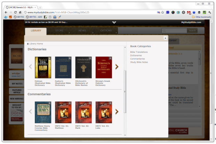
Task: Open Chrome wrench settings menu
Action: click(209, 13)
